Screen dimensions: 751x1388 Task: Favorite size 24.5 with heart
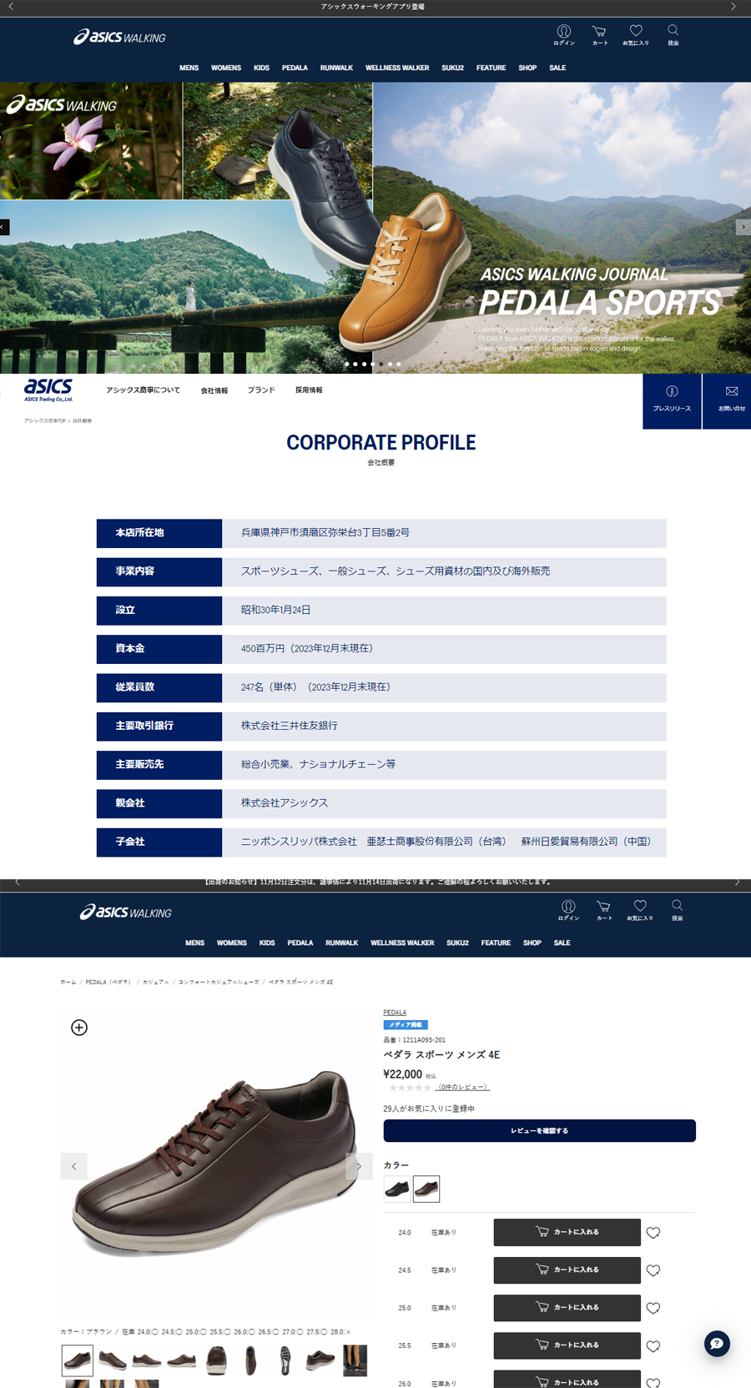pyautogui.click(x=653, y=1270)
